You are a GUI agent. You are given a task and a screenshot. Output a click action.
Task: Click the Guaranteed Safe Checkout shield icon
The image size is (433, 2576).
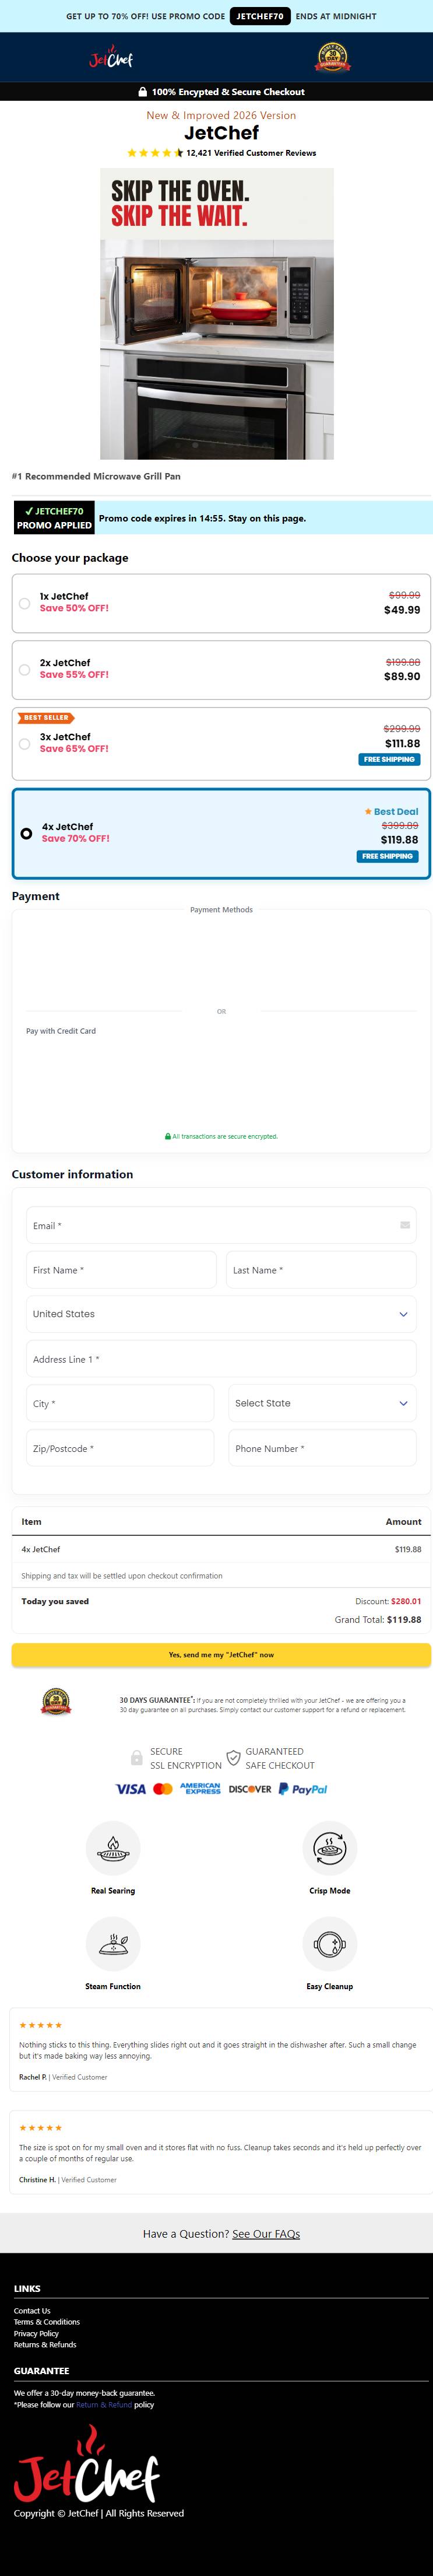tap(233, 1757)
